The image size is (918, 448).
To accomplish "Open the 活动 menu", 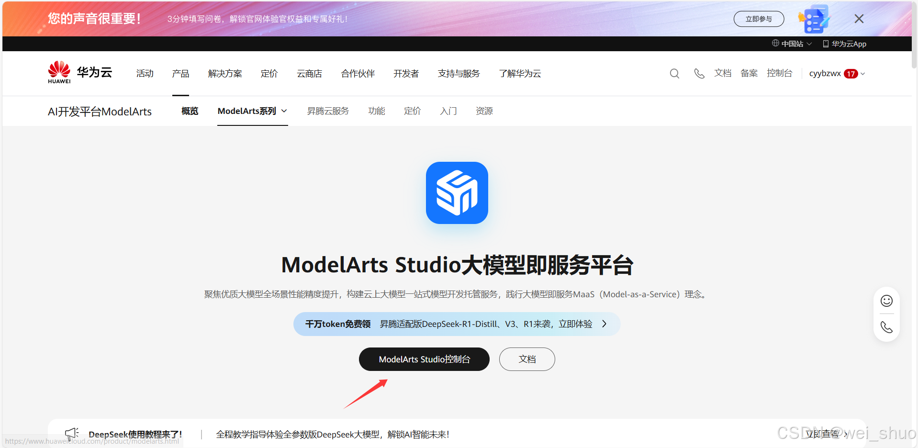I will 145,73.
